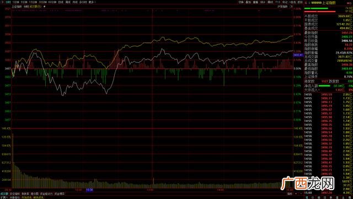Select the 5分钟 period tab
The width and height of the screenshot is (353, 199).
pos(24,2)
